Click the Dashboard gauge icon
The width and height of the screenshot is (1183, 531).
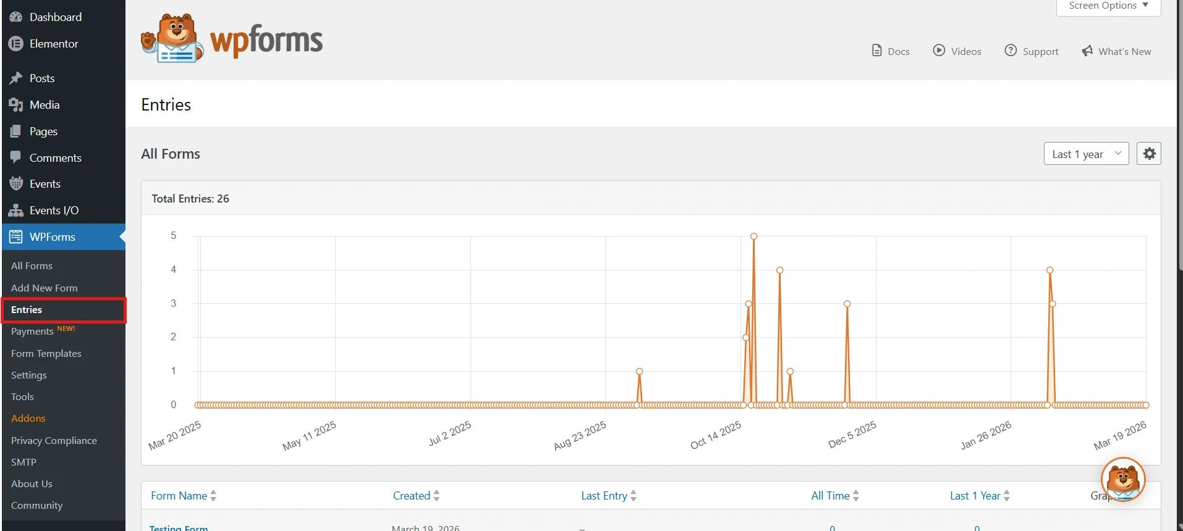pyautogui.click(x=16, y=17)
